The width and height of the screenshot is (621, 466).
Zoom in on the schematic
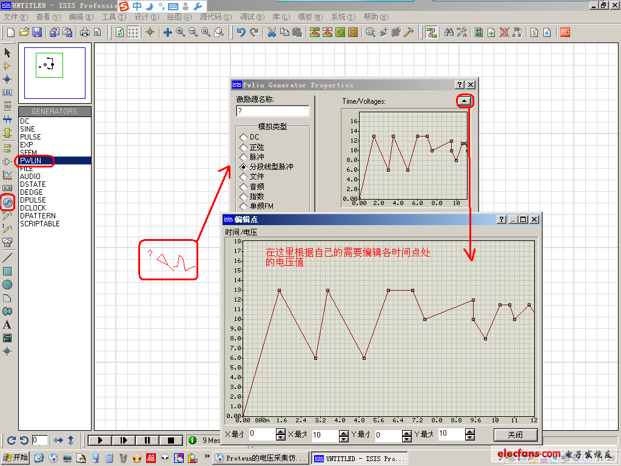181,32
